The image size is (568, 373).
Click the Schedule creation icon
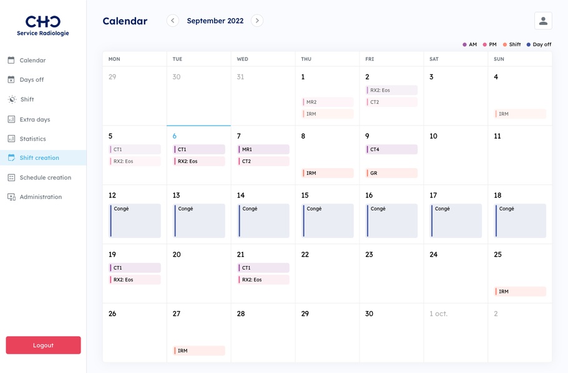click(11, 177)
